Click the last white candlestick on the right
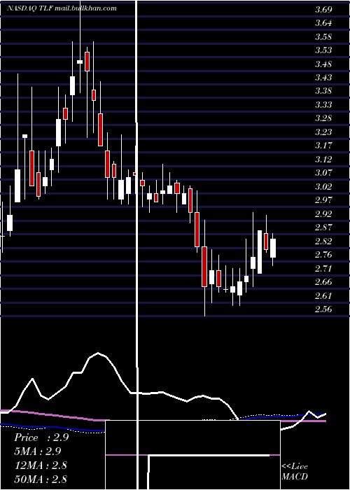 tap(273, 248)
